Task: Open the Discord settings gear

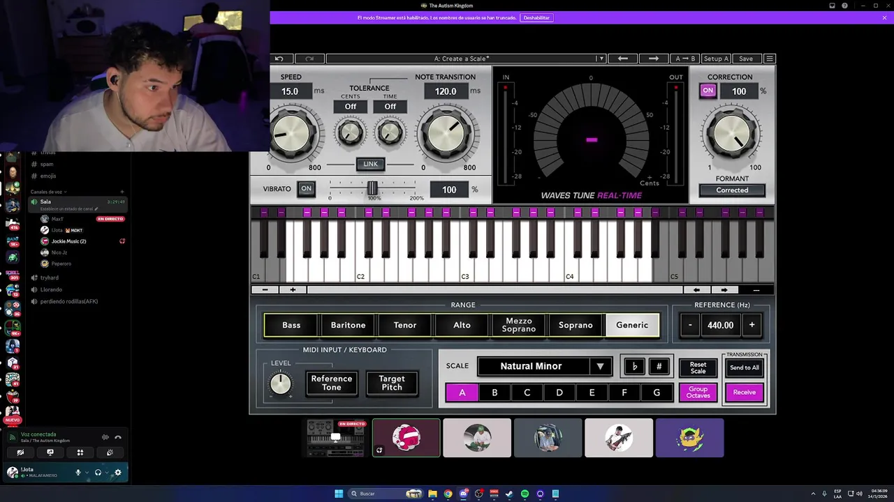Action: coord(117,472)
